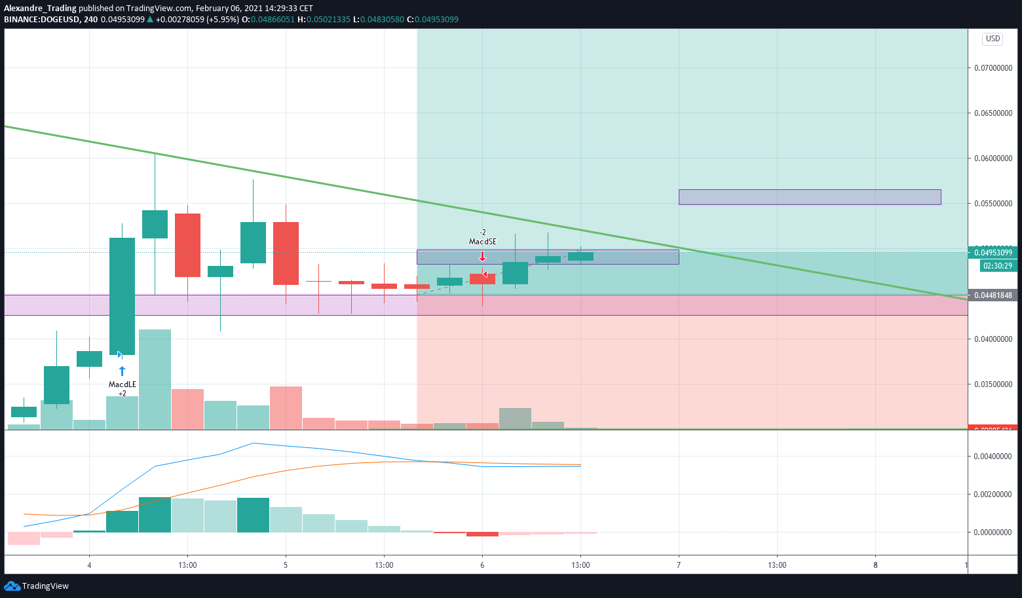The width and height of the screenshot is (1022, 598).
Task: Click the TradingView logo at bottom left
Action: coord(37,586)
